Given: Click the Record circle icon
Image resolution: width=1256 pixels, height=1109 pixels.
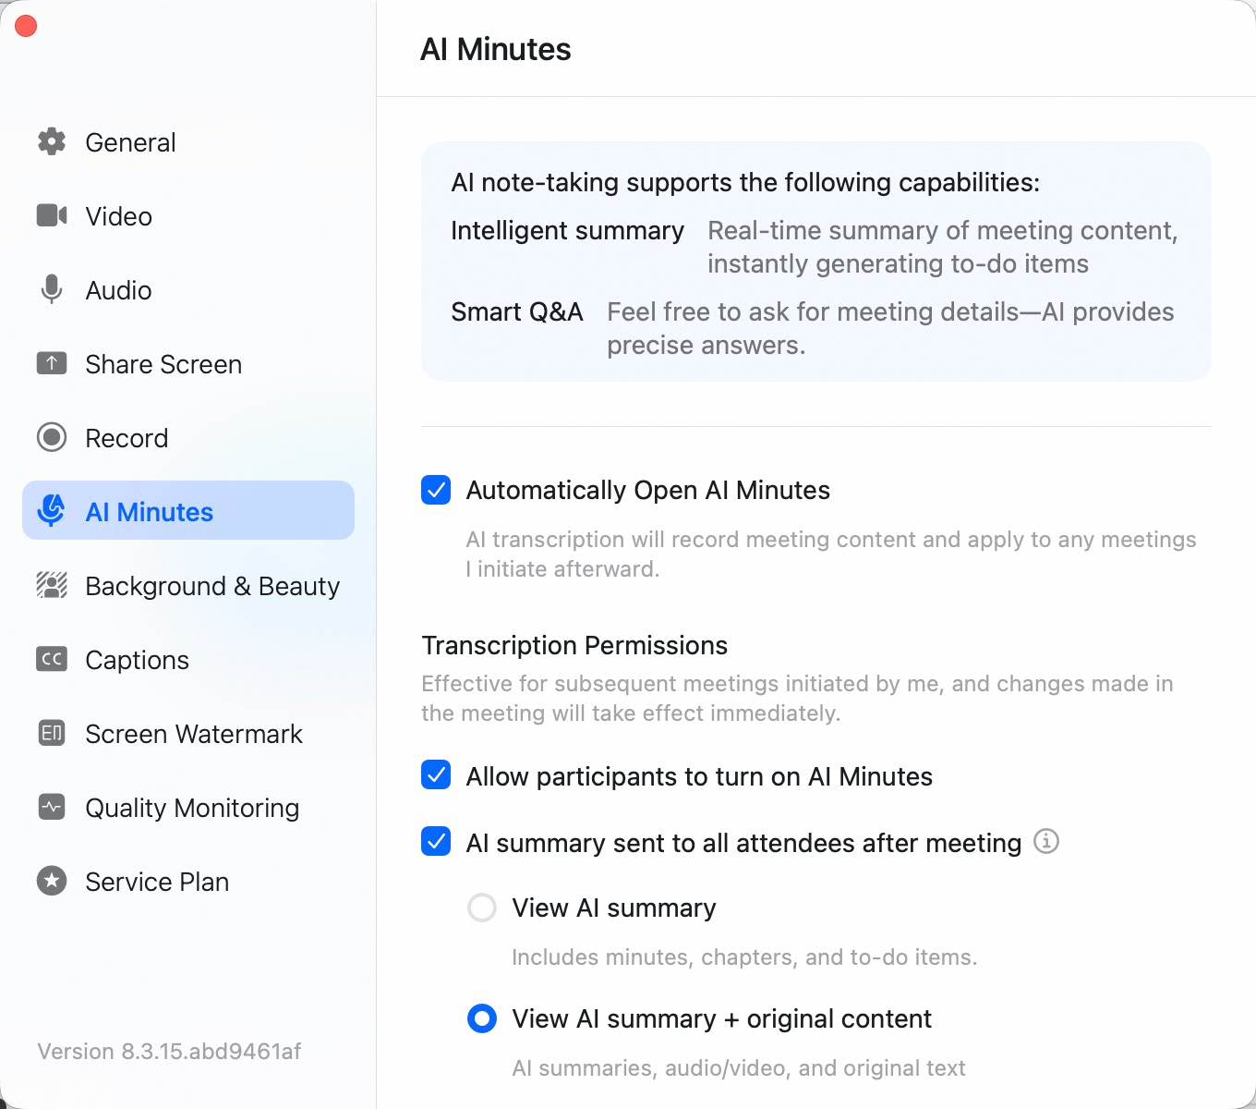Looking at the screenshot, I should 52,437.
